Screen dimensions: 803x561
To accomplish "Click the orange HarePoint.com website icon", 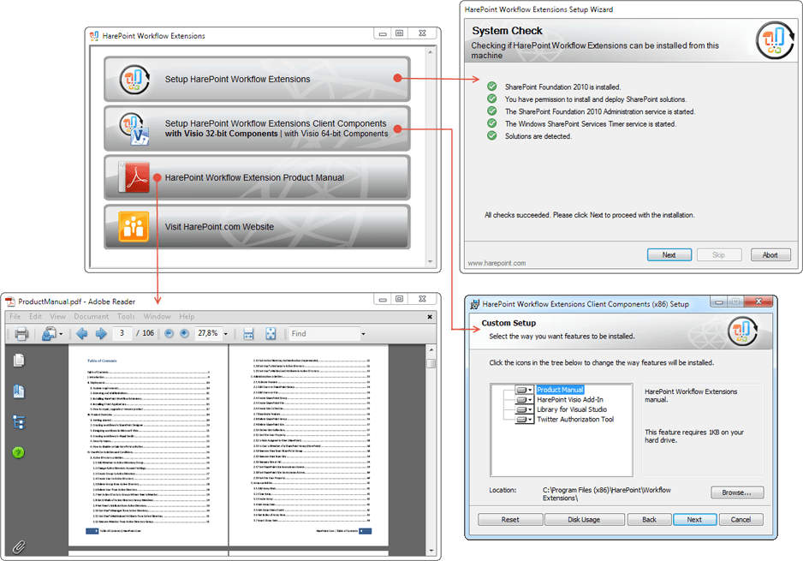I will pos(134,226).
